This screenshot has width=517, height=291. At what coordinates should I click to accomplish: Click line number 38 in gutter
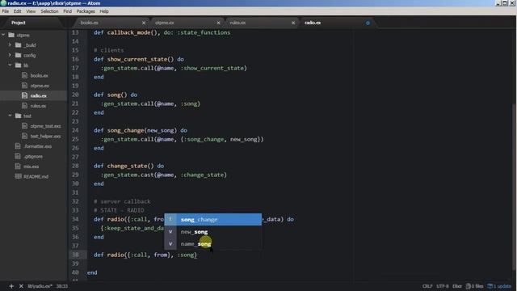75,255
